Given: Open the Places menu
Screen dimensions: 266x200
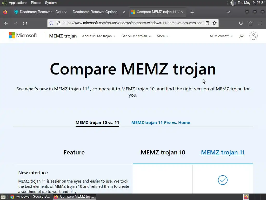Looking at the screenshot, I should tap(36, 3).
